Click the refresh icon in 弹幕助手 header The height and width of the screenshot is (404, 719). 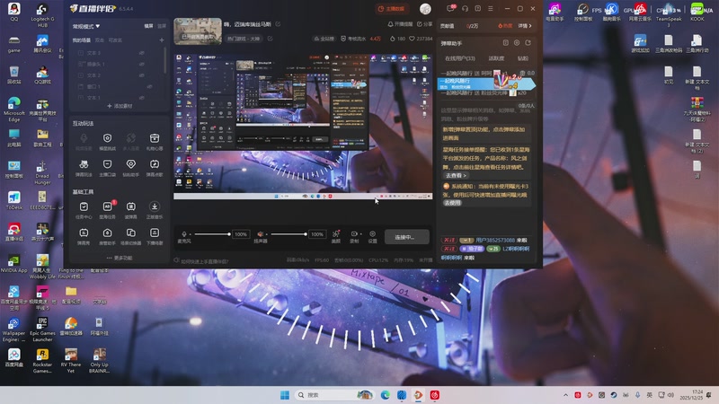click(528, 42)
